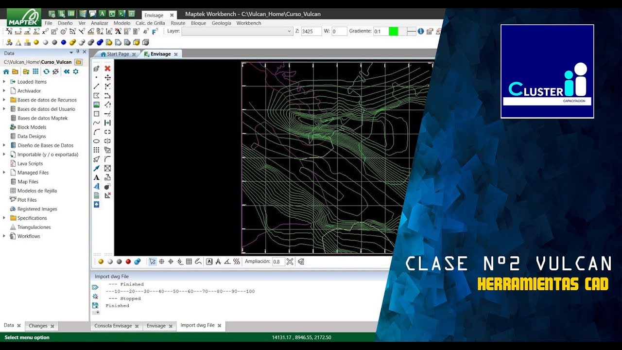The image size is (622, 350).
Task: Switch to the Start Page tab
Action: 115,54
